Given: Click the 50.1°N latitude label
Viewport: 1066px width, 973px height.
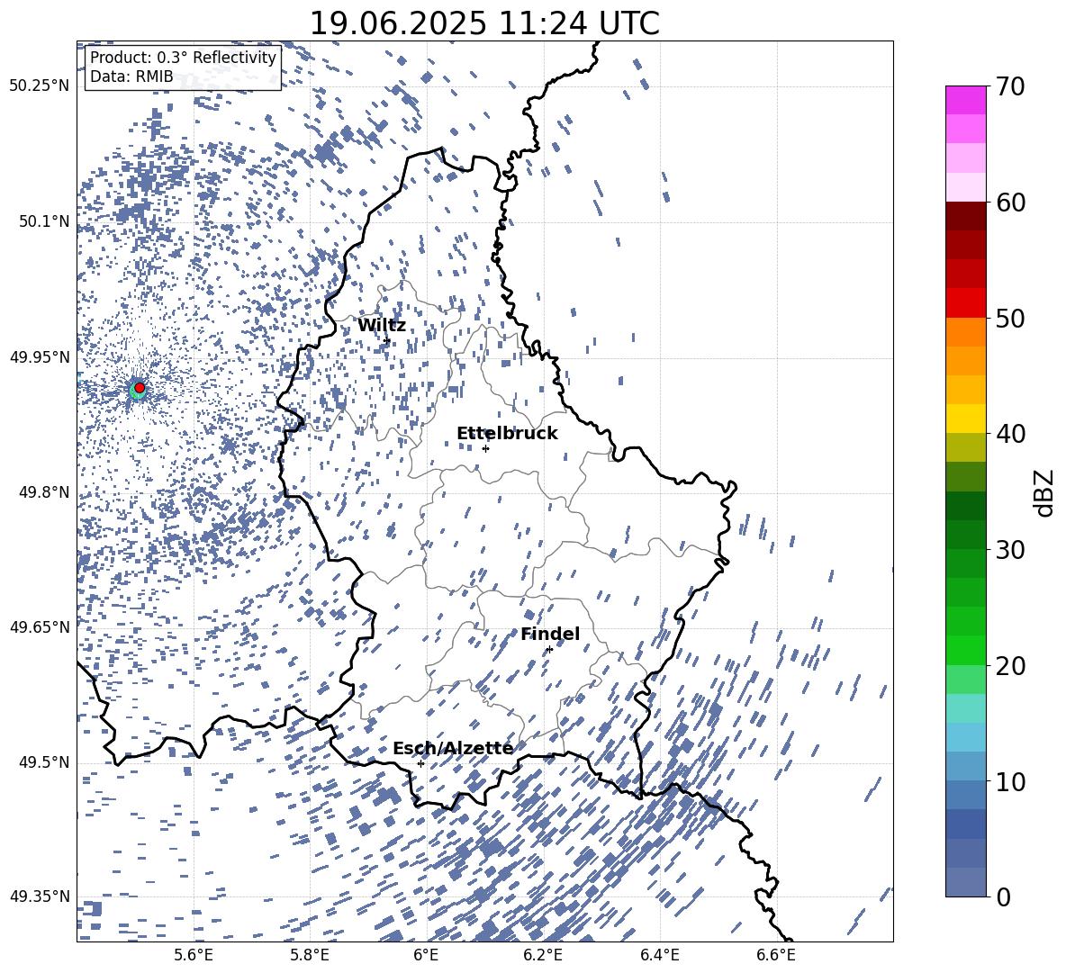Looking at the screenshot, I should tap(44, 221).
